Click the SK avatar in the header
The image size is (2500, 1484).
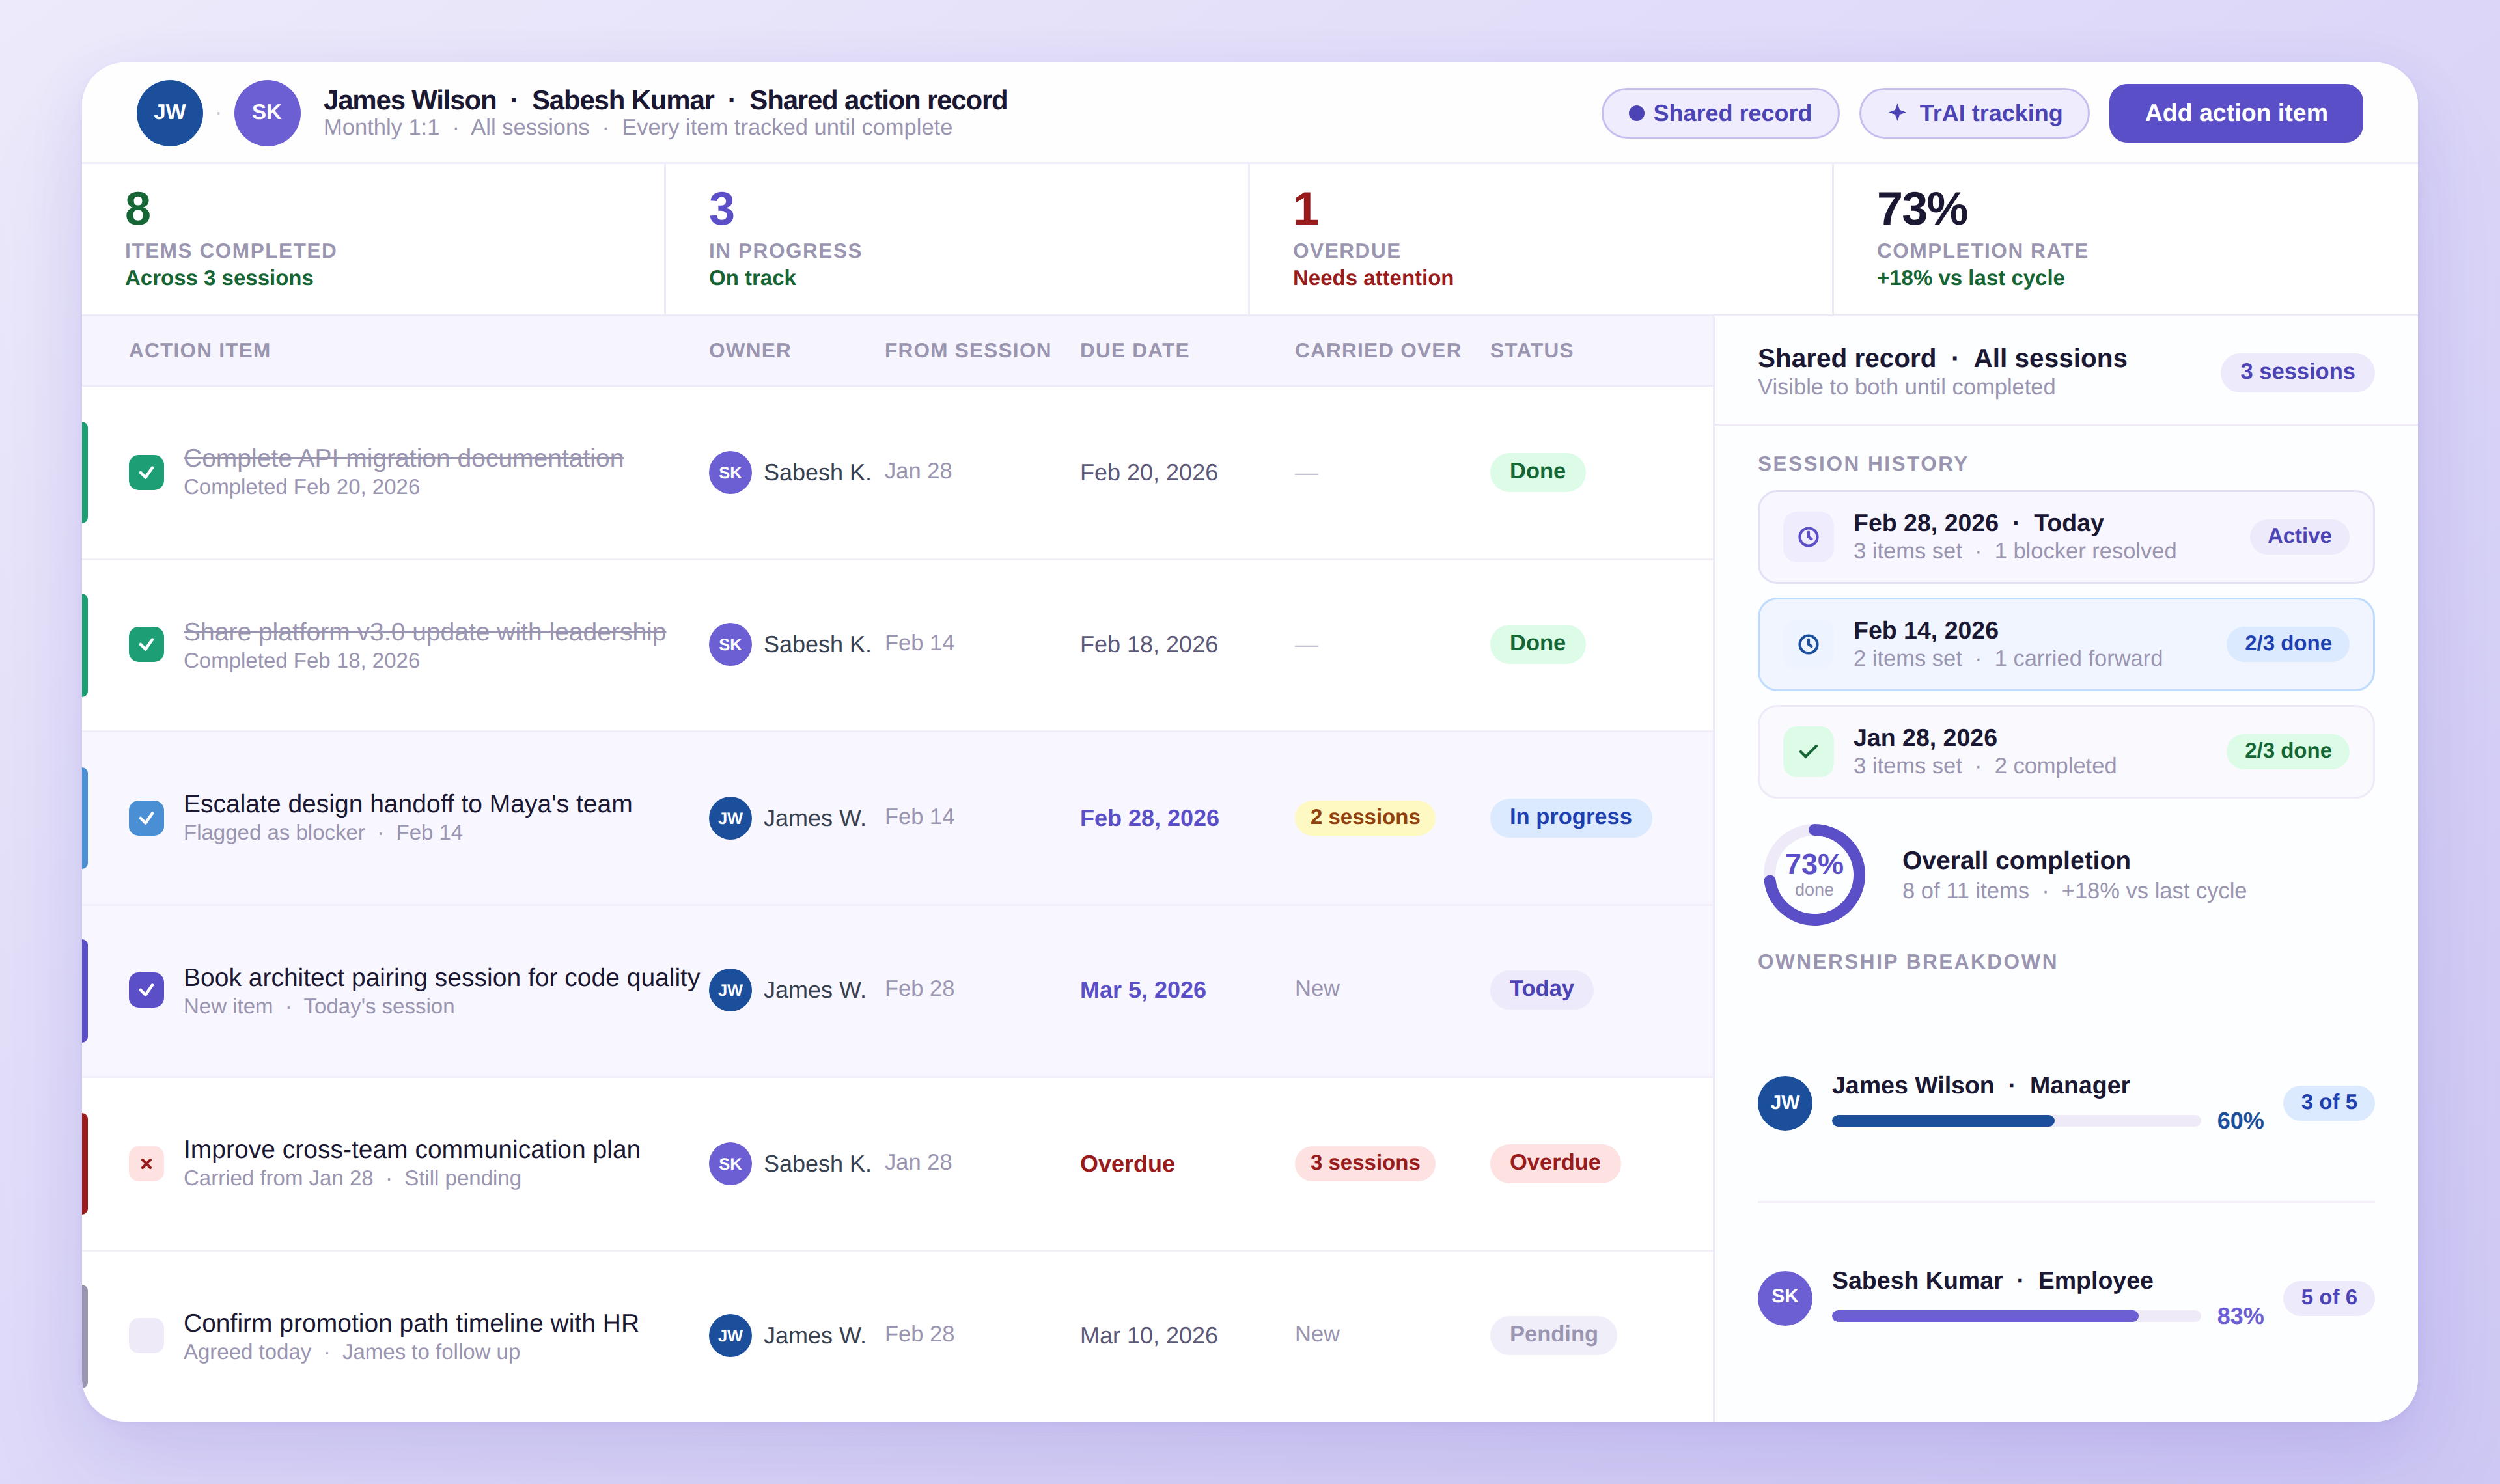(266, 112)
